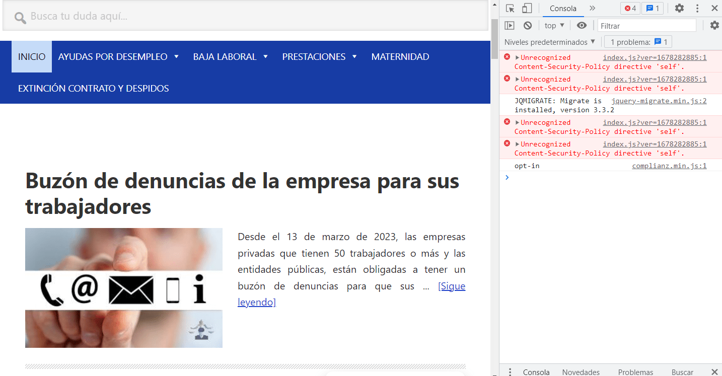Expand fourth Unrecognized error message
This screenshot has height=376, width=722.
pos(517,144)
